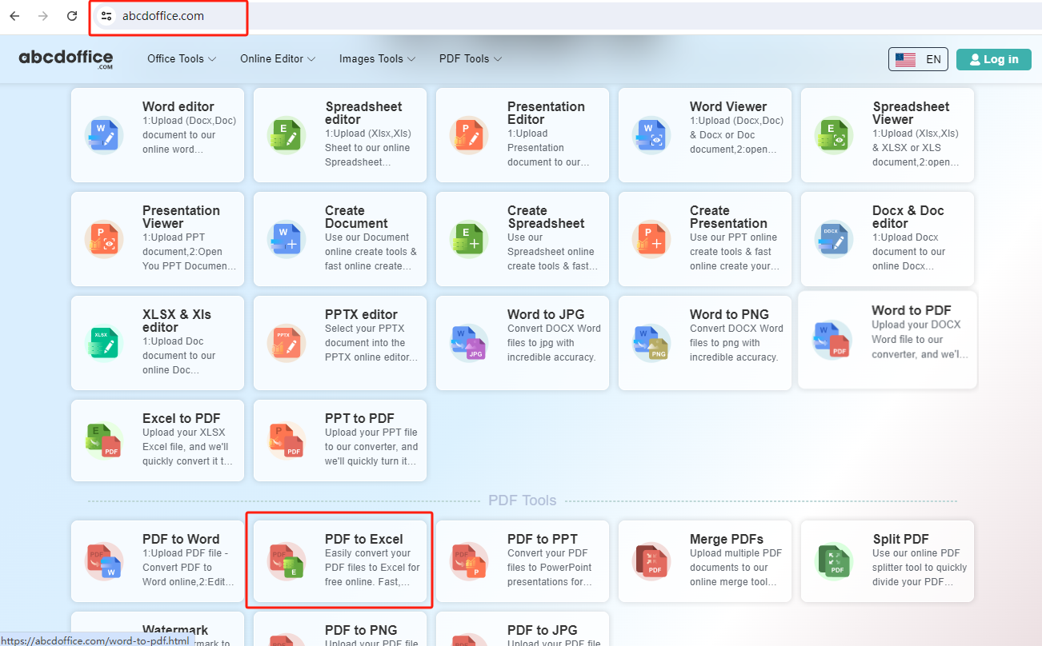This screenshot has height=646, width=1042.
Task: Open the Create Document title link
Action: (356, 217)
